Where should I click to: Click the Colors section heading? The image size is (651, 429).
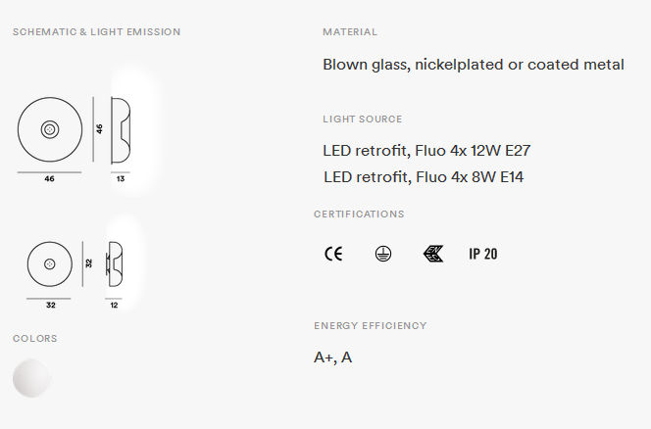pyautogui.click(x=35, y=339)
